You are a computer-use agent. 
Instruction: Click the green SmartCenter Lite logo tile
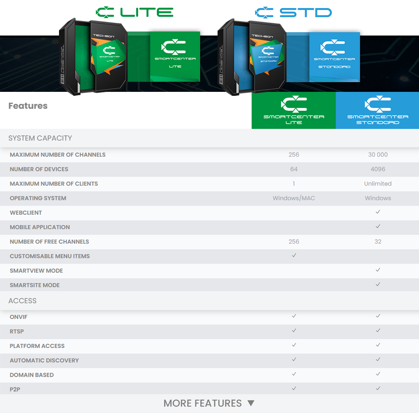[175, 56]
